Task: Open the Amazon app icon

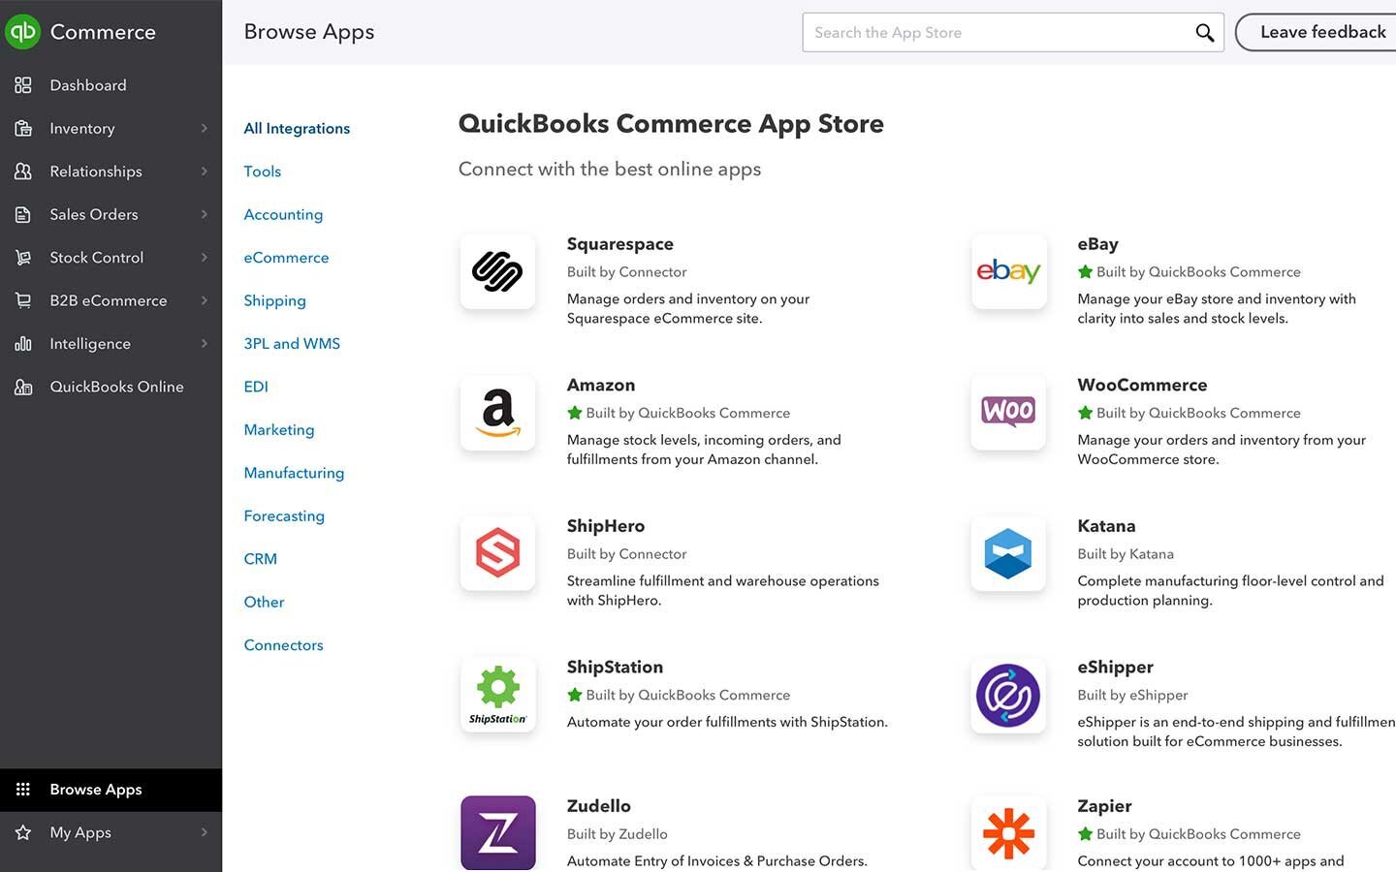Action: [x=497, y=413]
